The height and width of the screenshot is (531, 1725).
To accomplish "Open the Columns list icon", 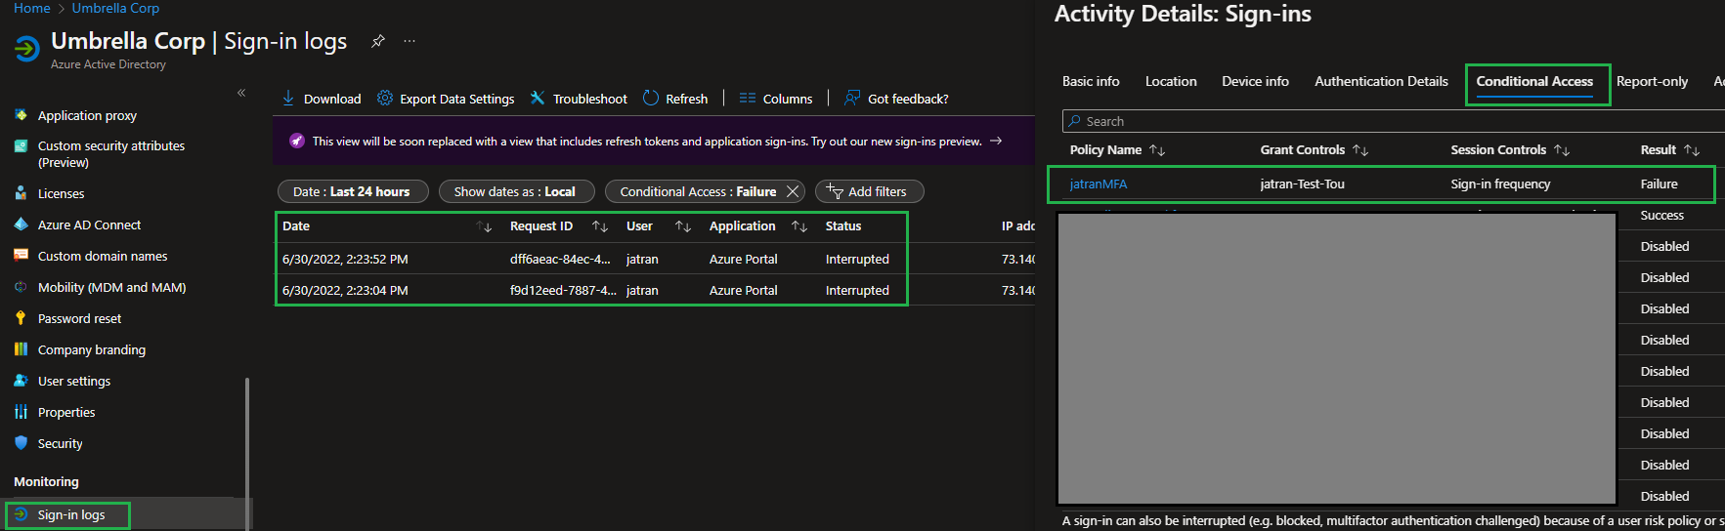I will point(748,98).
